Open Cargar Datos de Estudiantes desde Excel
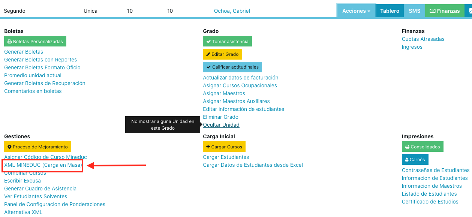The width and height of the screenshot is (472, 217). pyautogui.click(x=253, y=165)
